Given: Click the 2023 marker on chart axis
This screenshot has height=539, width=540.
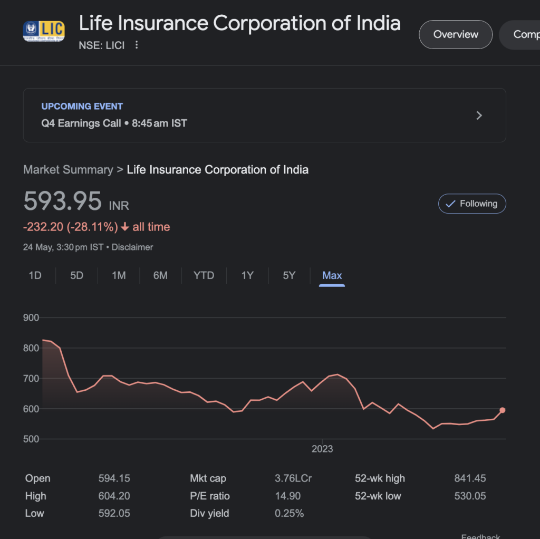Looking at the screenshot, I should (322, 449).
